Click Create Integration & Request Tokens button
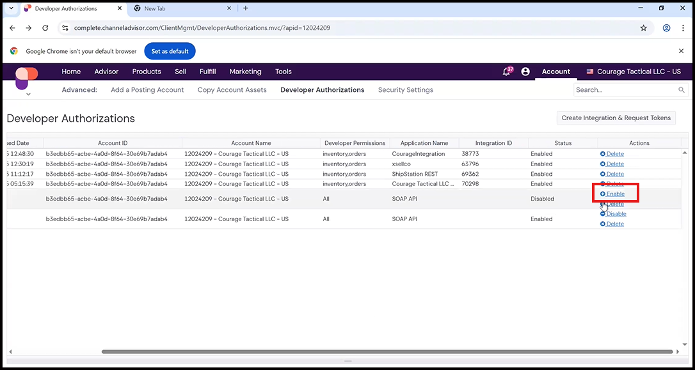Screen dimensions: 695x370 [x=616, y=118]
